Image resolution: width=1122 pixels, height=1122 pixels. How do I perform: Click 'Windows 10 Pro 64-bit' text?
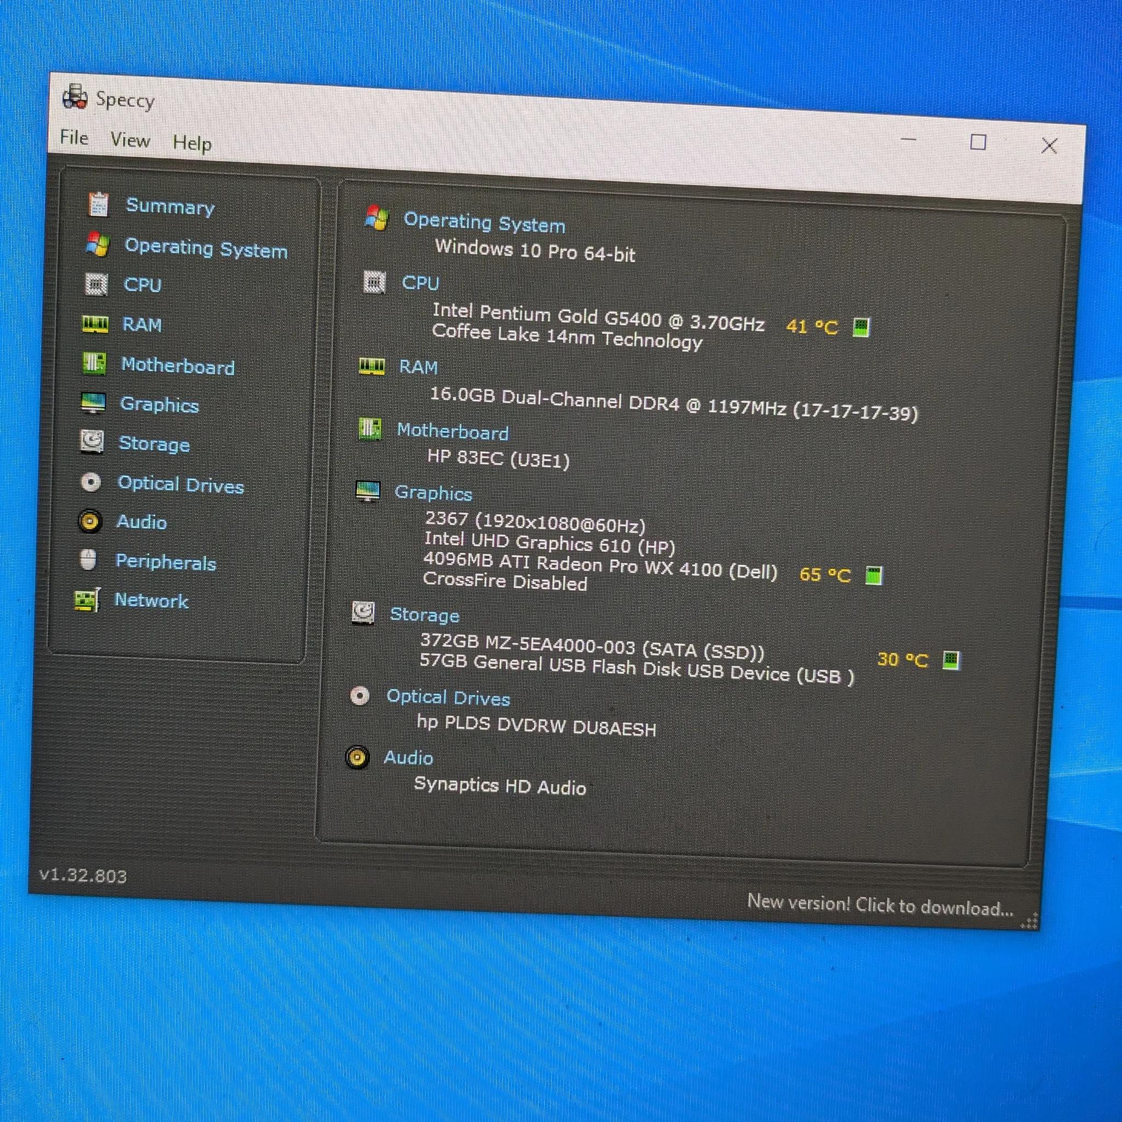535,250
